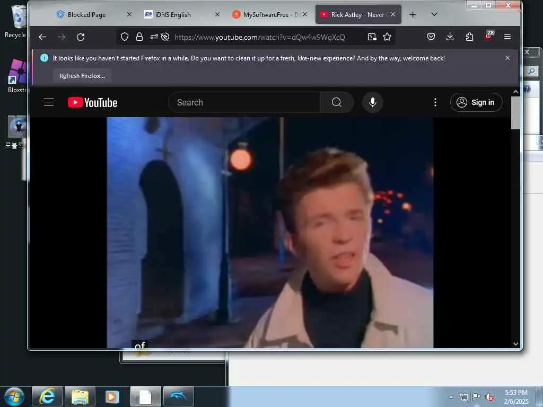The height and width of the screenshot is (407, 543).
Task: Open site permissions icon in address bar
Action: click(x=154, y=37)
